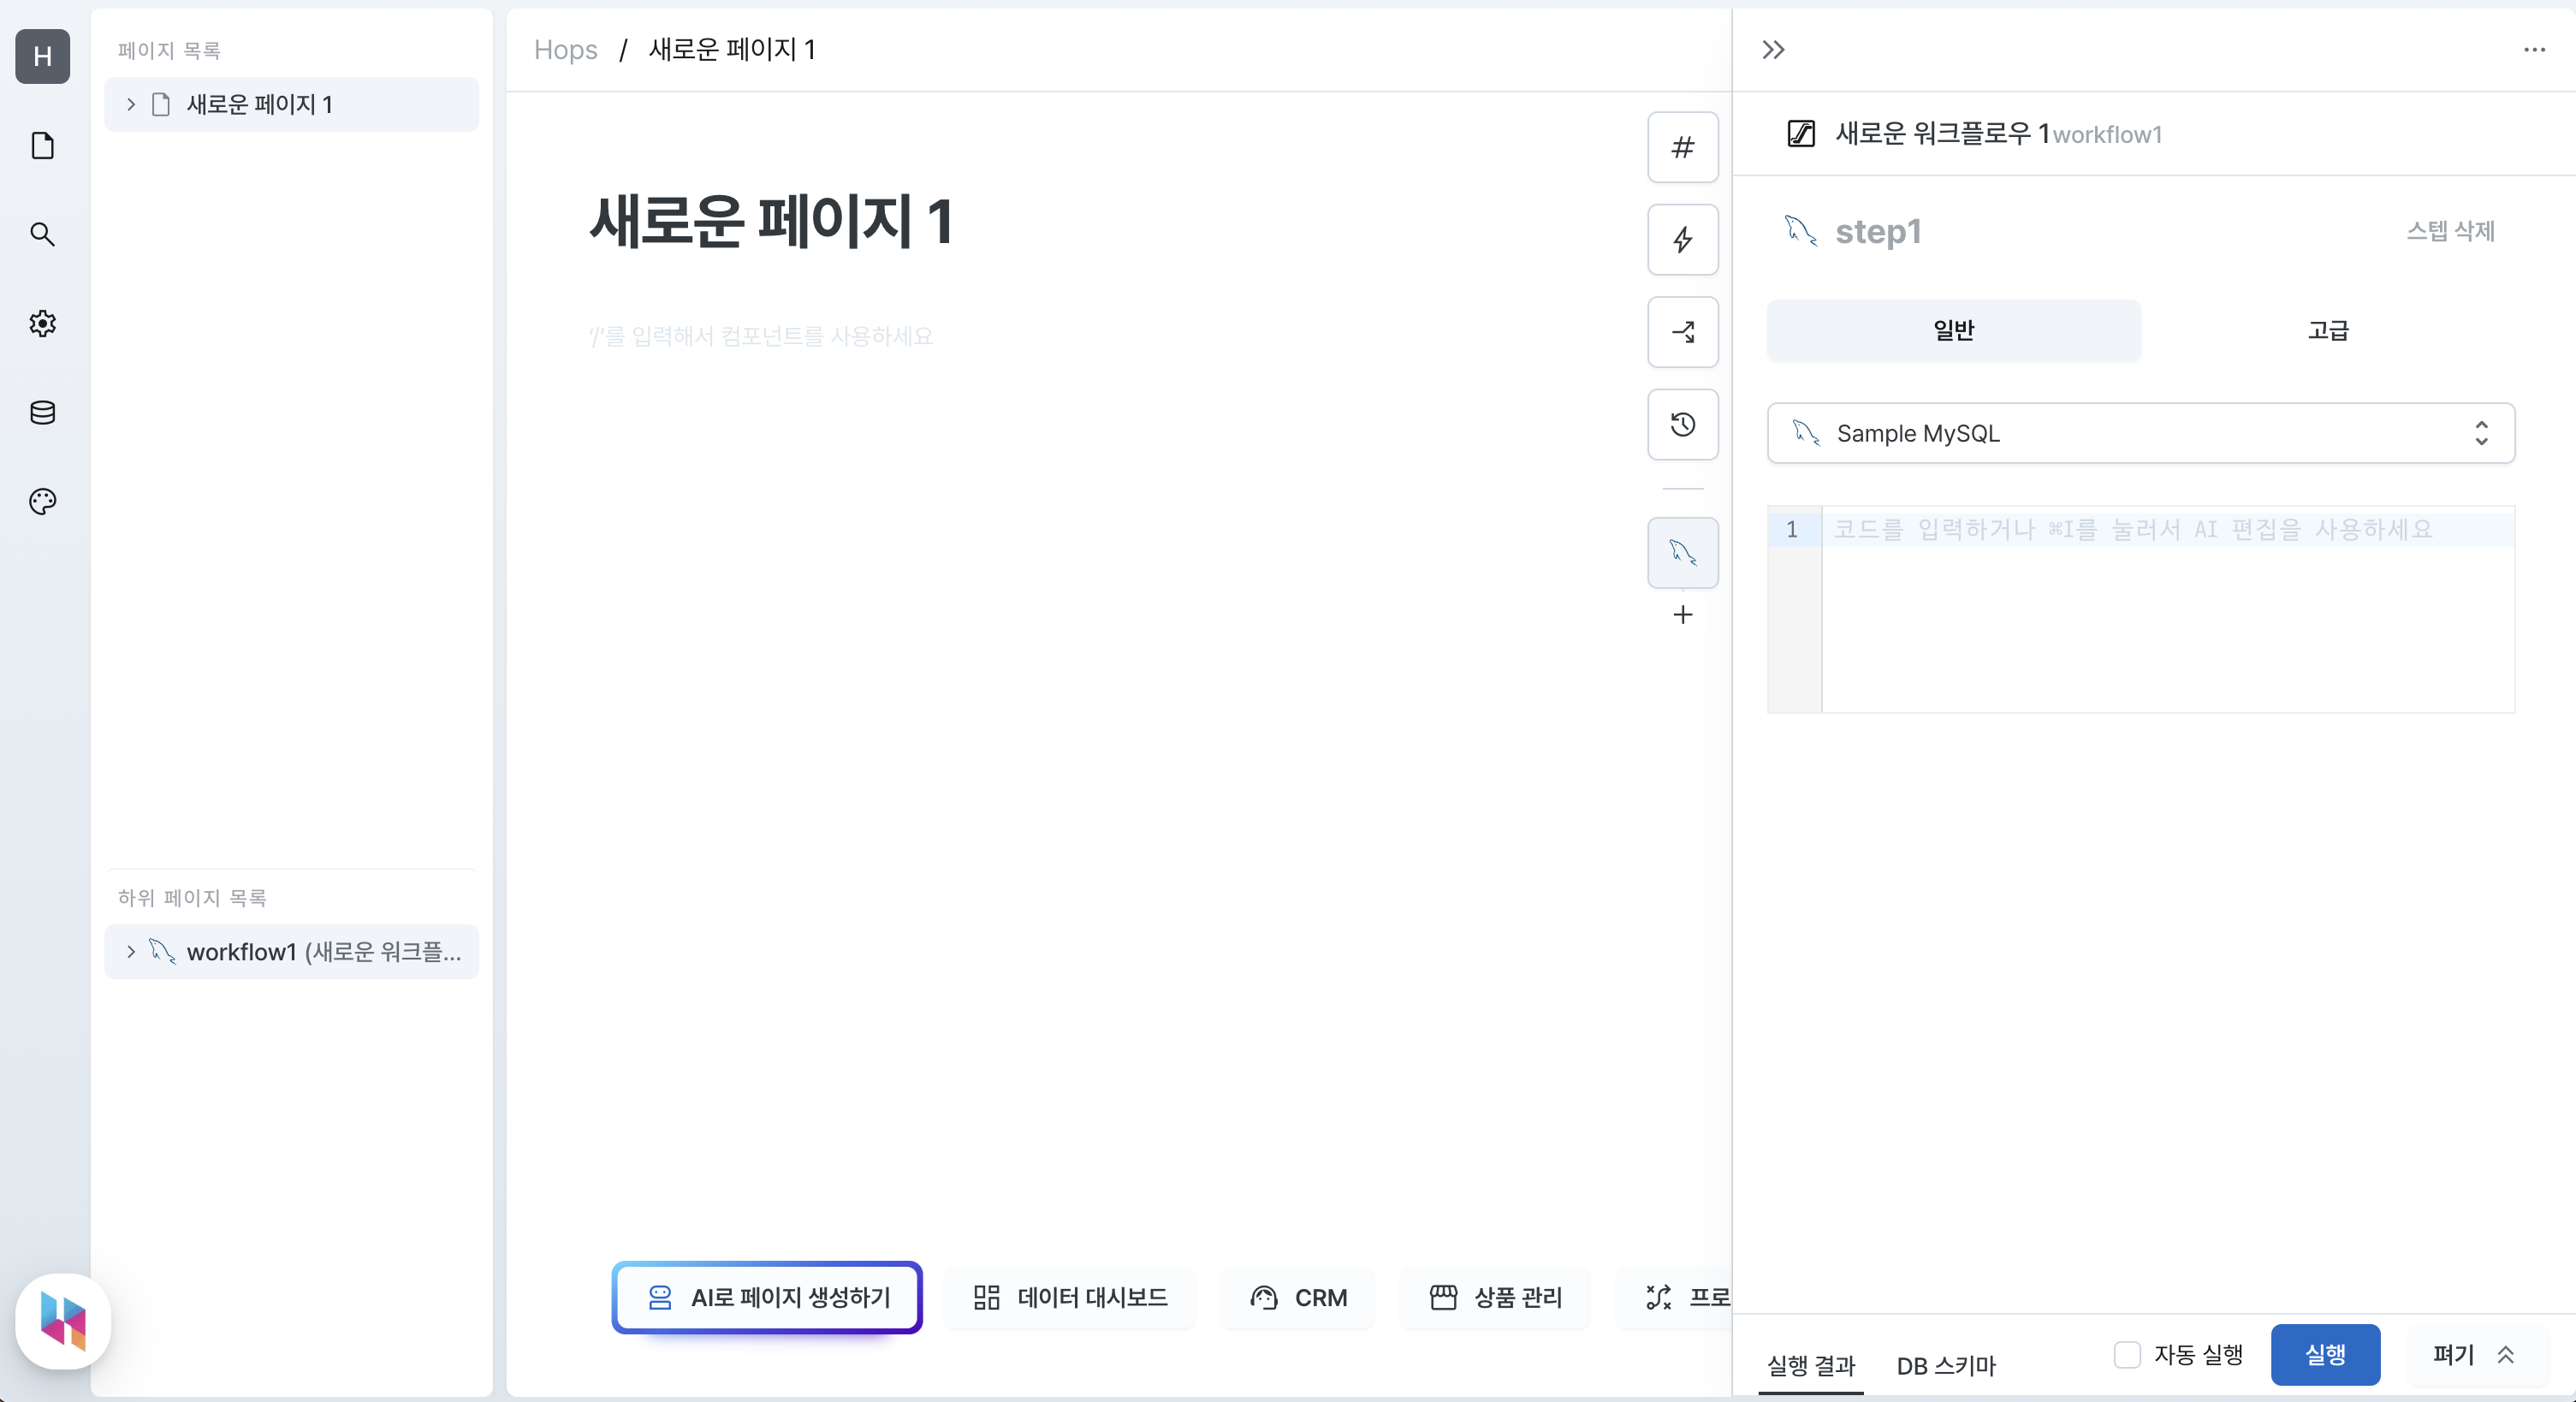
Task: Click the Hops logo launcher button
Action: 63,1320
